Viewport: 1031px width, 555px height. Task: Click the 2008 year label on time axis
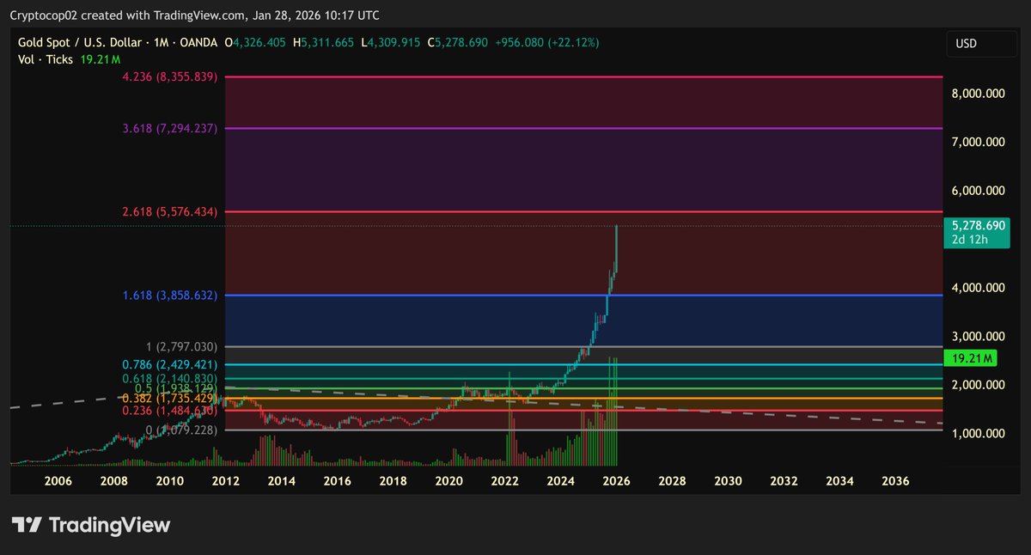[114, 481]
